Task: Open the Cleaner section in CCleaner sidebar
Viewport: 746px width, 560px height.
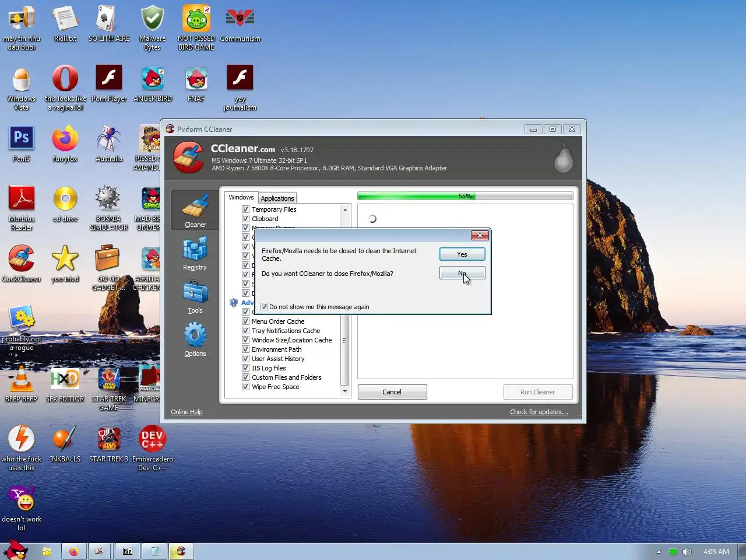Action: coord(195,210)
